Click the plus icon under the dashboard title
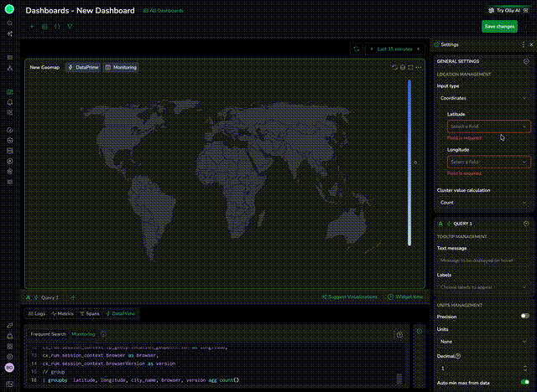This screenshot has width=537, height=392. [33, 27]
